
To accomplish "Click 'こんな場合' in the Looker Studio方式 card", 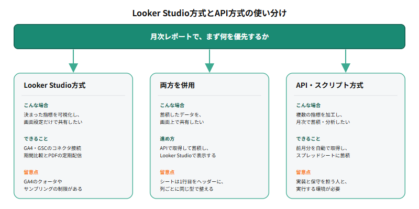I will coord(36,106).
